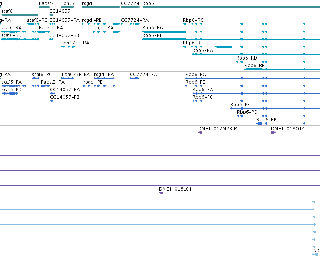Select the TpnC73F-RA transcript label
320x264 pixels.
(x=75, y=43)
